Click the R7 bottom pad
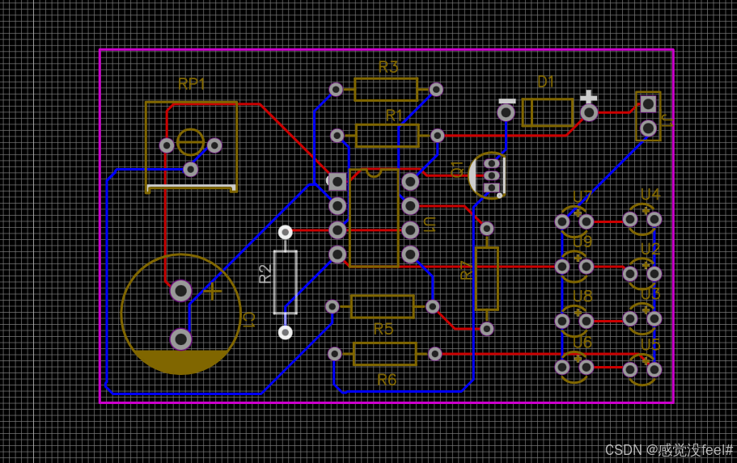This screenshot has width=737, height=463. [486, 329]
